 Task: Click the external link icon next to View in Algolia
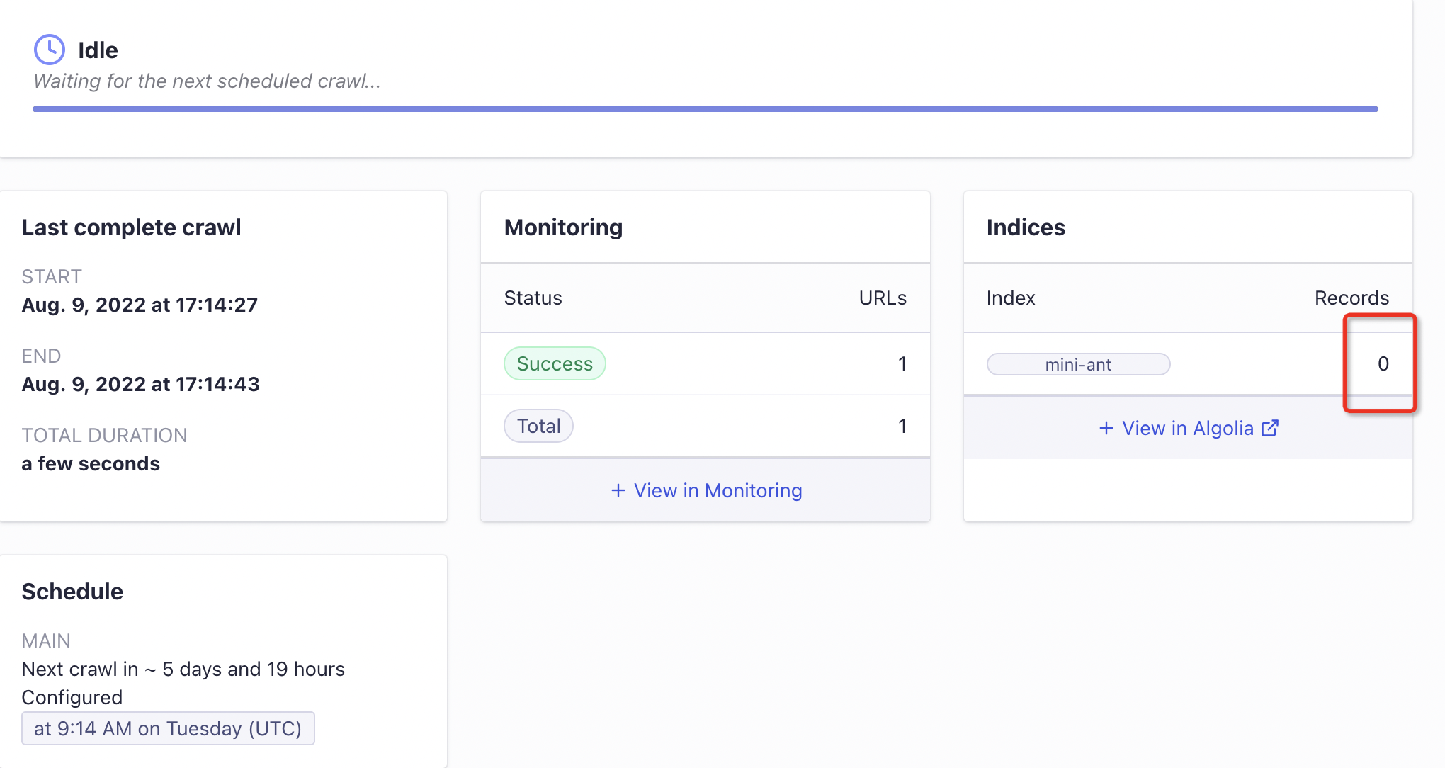click(1271, 427)
